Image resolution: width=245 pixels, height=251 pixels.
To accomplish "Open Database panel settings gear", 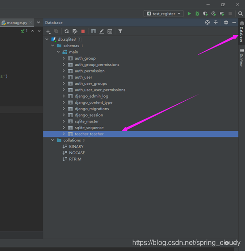I will tap(226, 23).
